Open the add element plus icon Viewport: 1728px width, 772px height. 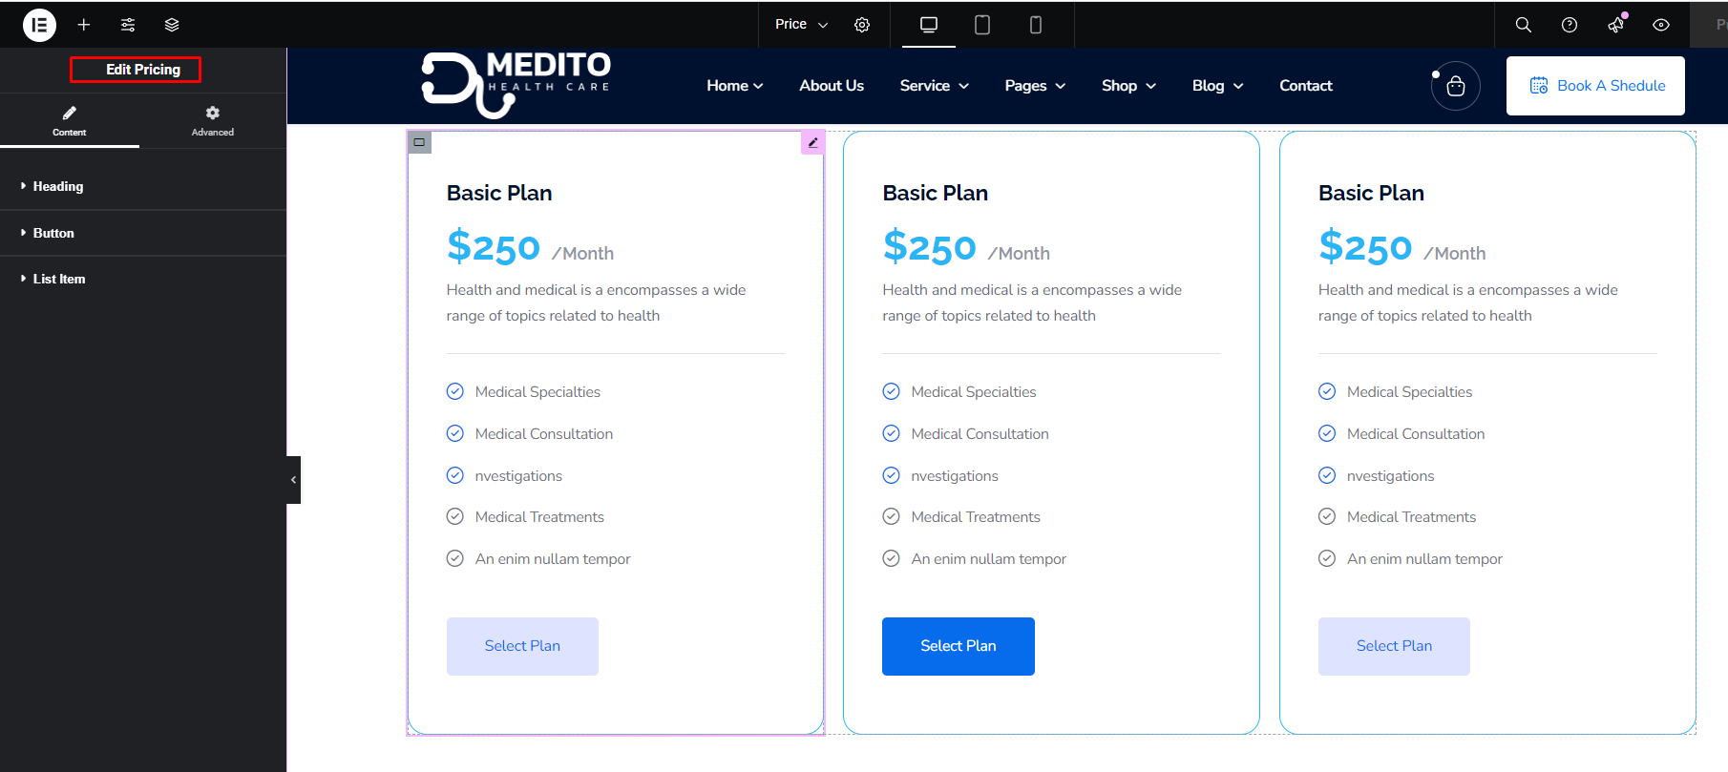point(84,25)
